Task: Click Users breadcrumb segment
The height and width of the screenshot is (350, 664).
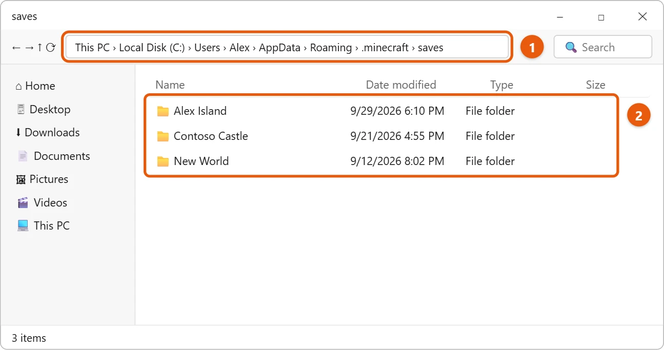Action: pos(207,48)
